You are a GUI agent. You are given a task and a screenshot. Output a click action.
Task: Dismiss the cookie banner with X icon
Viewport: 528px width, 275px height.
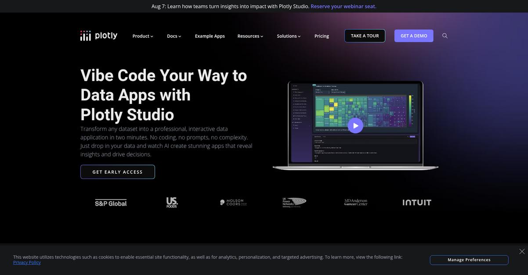(x=522, y=251)
